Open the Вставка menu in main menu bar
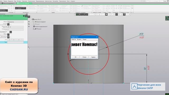 coord(19,1)
